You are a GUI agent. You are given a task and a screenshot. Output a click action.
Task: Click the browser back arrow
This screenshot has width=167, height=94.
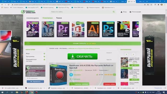point(2,5)
